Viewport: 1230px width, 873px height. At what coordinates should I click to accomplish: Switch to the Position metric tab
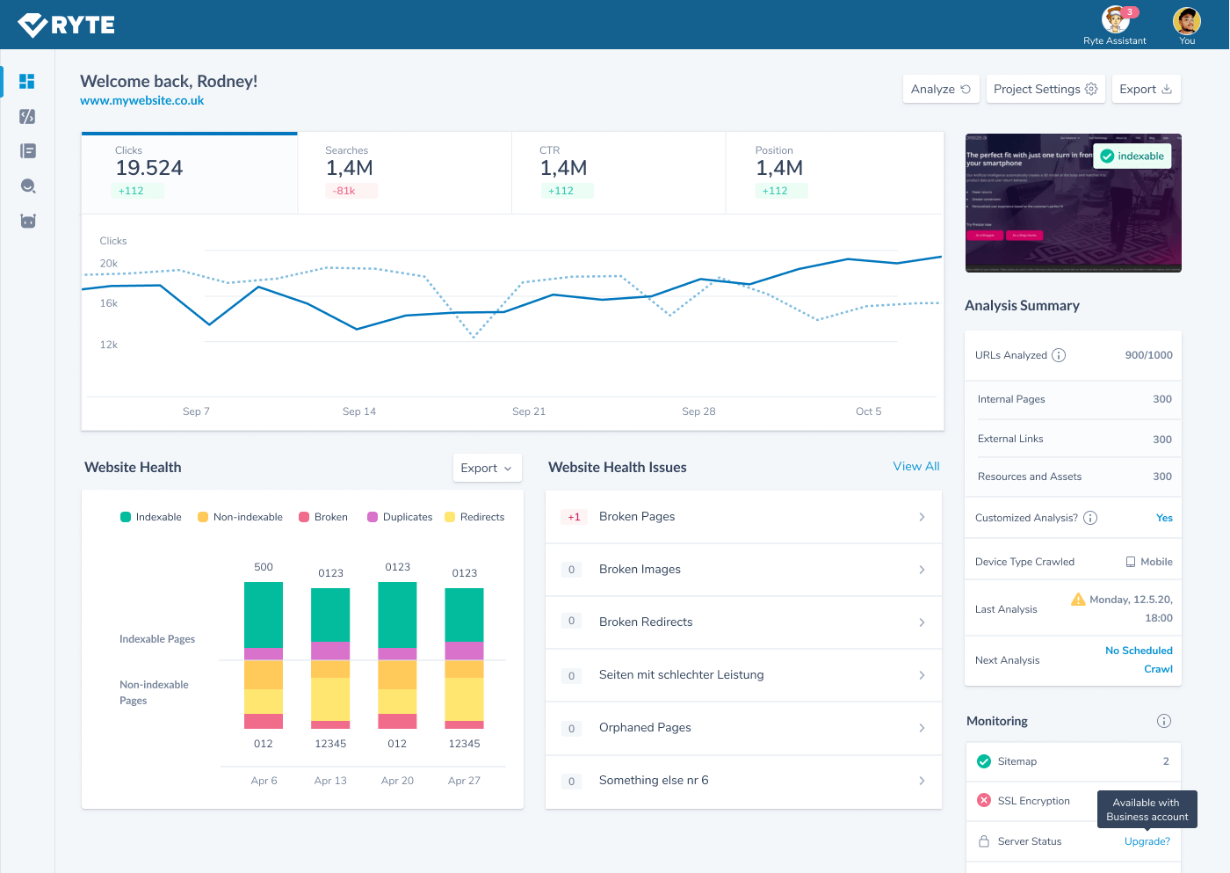point(833,172)
